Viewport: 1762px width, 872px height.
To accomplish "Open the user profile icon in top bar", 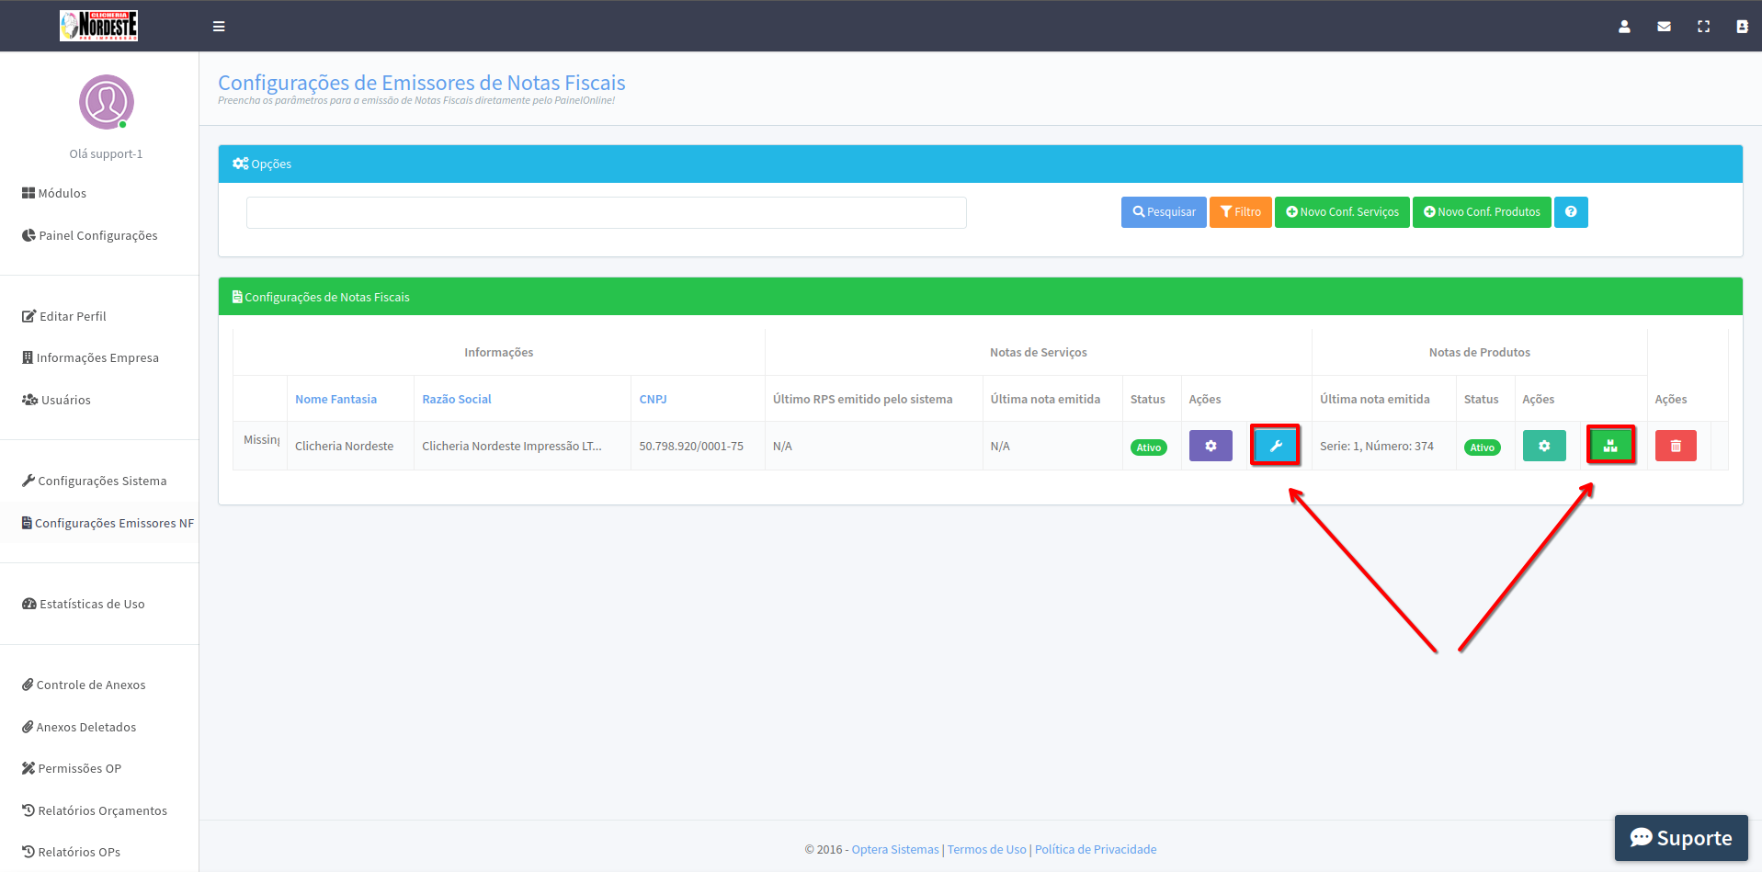I will (x=1624, y=27).
